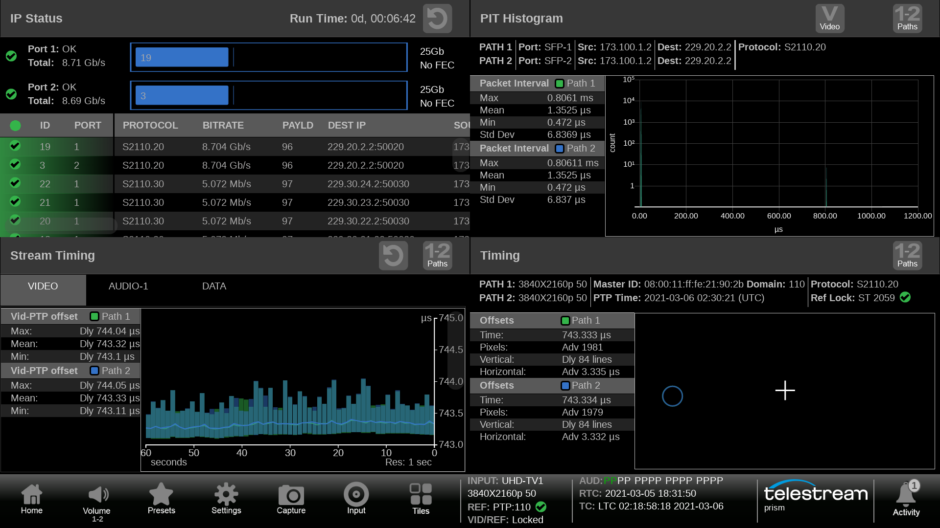Click the VID/REF: Locked status
940x528 pixels.
(x=505, y=520)
